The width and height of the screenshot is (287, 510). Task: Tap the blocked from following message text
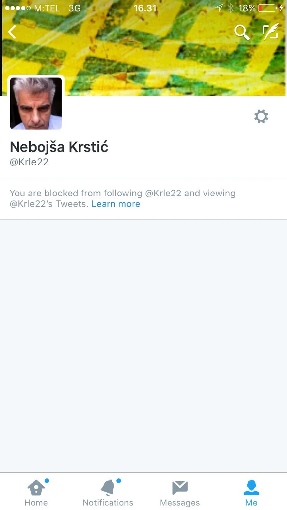point(122,198)
